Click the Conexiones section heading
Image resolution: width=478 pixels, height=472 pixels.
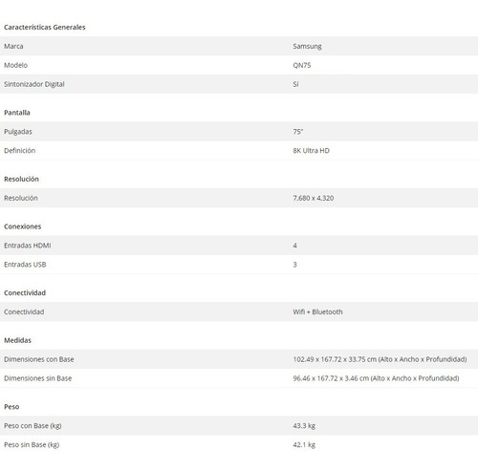tap(23, 226)
